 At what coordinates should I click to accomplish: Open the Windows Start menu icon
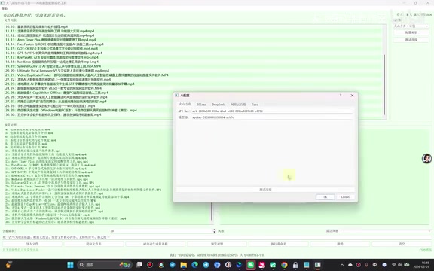pos(70,265)
